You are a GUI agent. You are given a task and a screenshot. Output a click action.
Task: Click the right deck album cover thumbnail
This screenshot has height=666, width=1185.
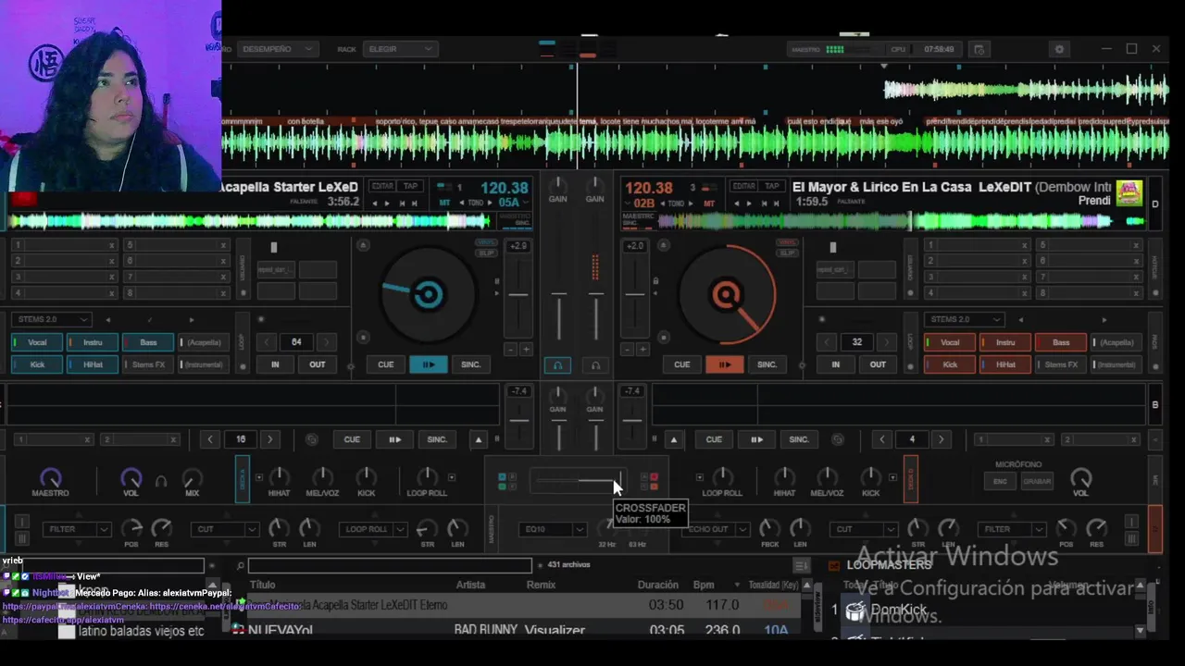click(x=1129, y=192)
